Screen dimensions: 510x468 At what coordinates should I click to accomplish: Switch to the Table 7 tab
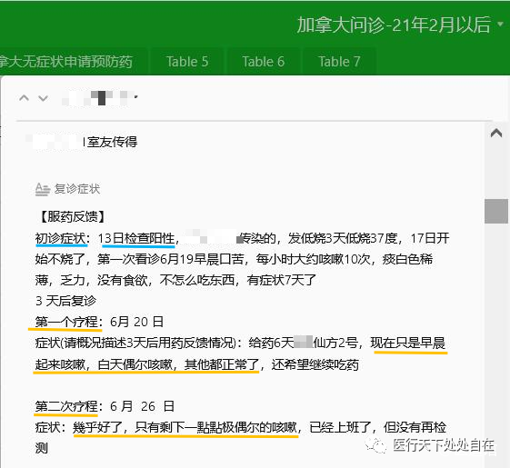(x=339, y=62)
